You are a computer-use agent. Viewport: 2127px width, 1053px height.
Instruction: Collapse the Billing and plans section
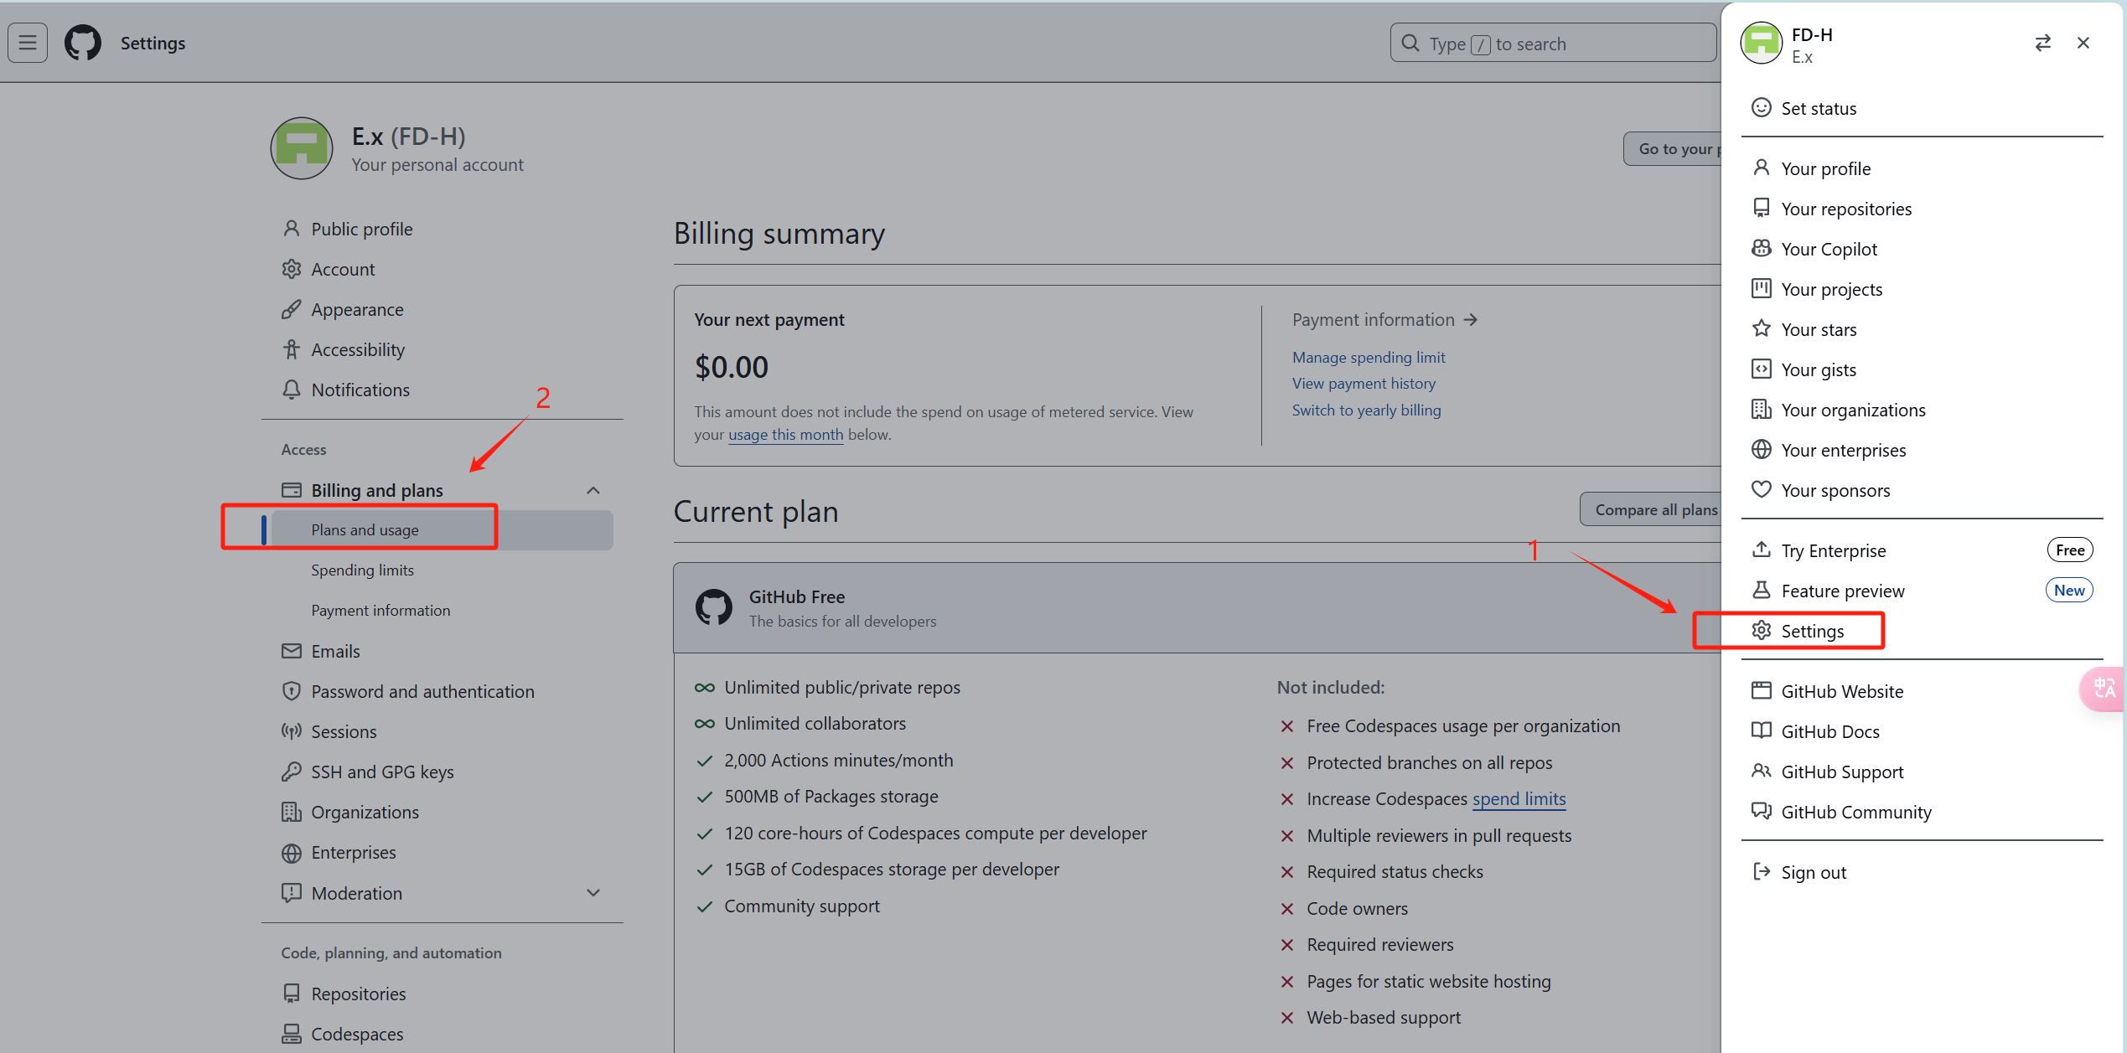[x=593, y=490]
